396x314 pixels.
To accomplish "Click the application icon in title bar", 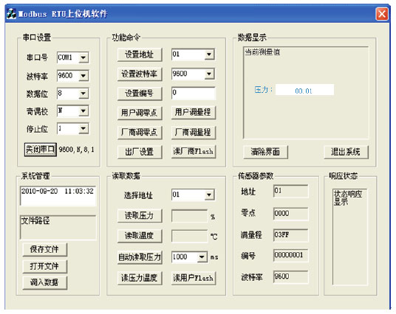I will point(11,13).
